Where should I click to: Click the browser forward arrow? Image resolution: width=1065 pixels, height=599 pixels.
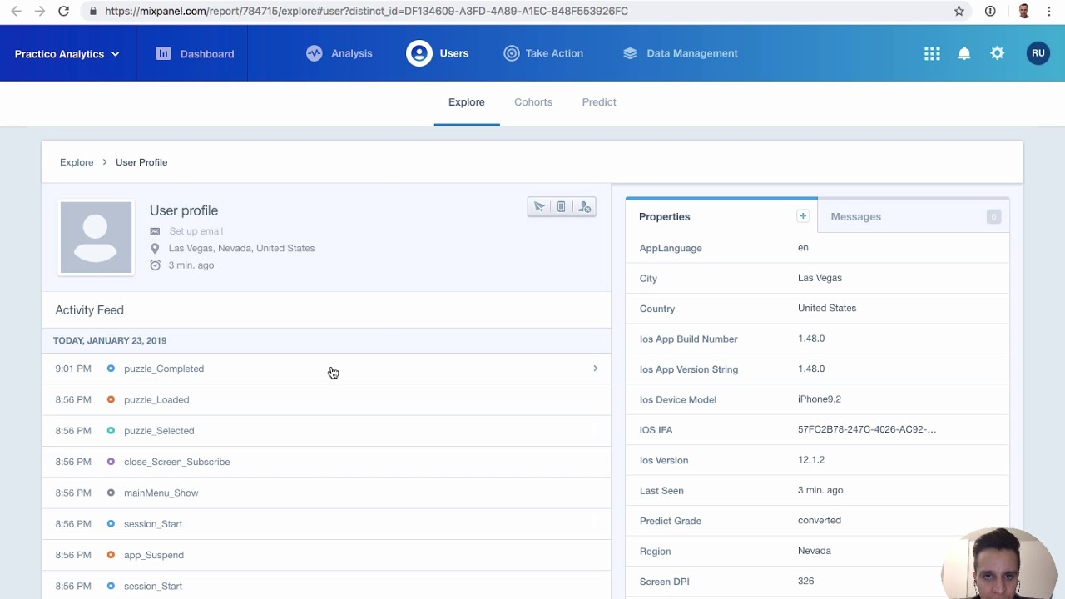point(39,11)
